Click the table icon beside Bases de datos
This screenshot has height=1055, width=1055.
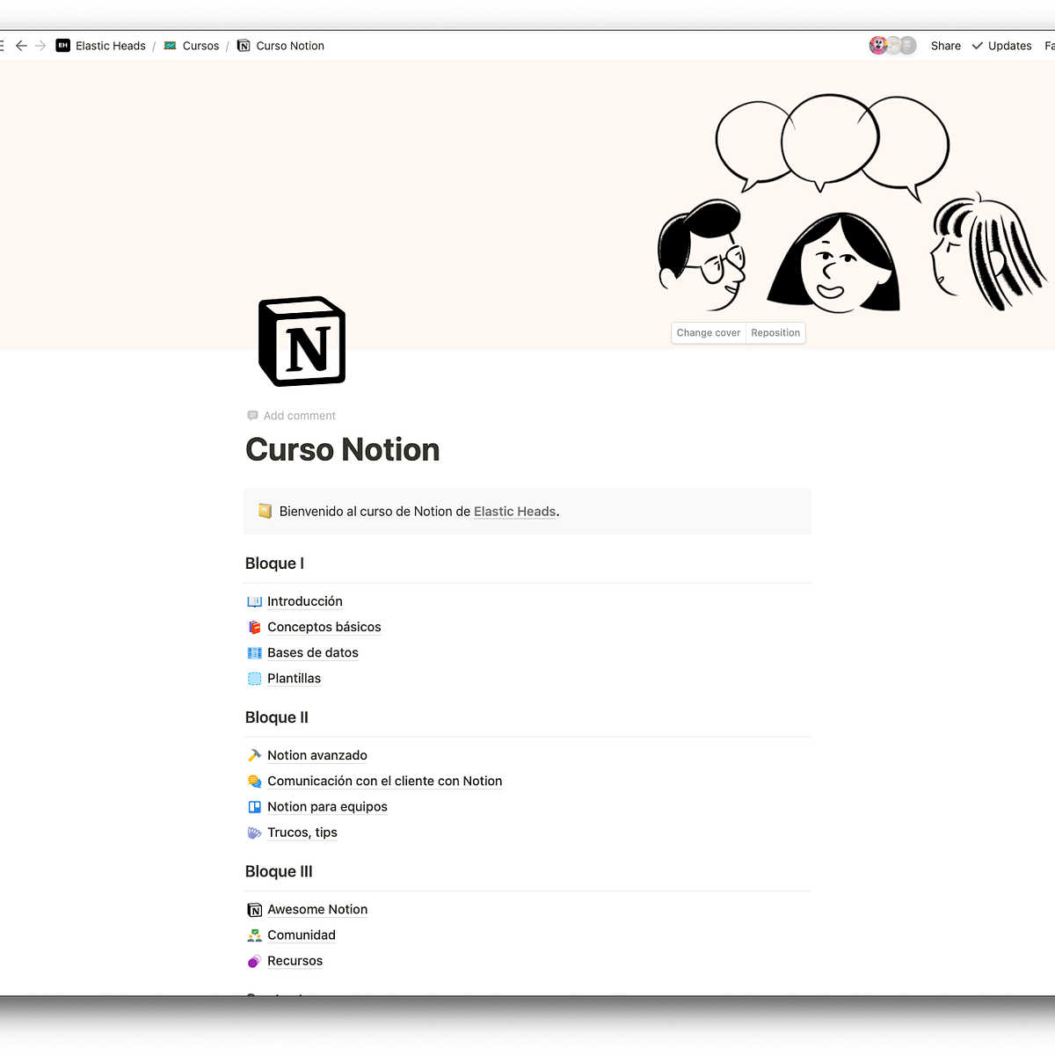pyautogui.click(x=254, y=652)
